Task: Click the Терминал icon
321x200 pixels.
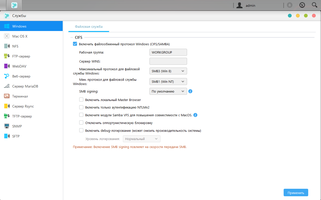Action: click(x=7, y=96)
